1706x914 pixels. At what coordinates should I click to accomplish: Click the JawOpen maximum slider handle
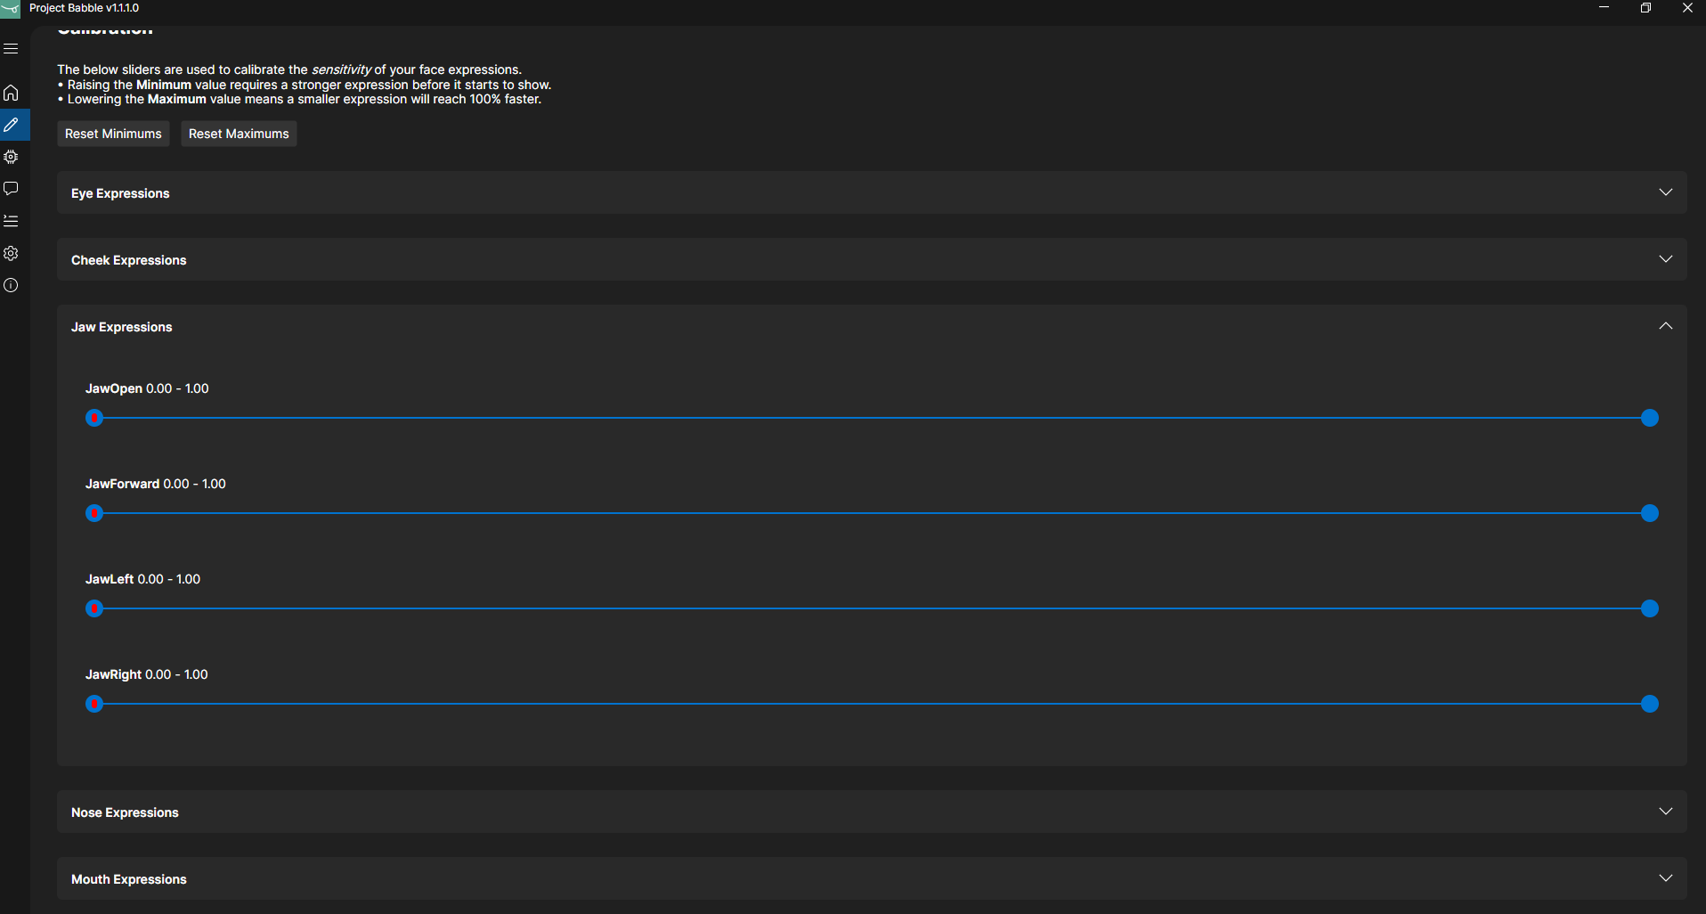coord(1649,418)
